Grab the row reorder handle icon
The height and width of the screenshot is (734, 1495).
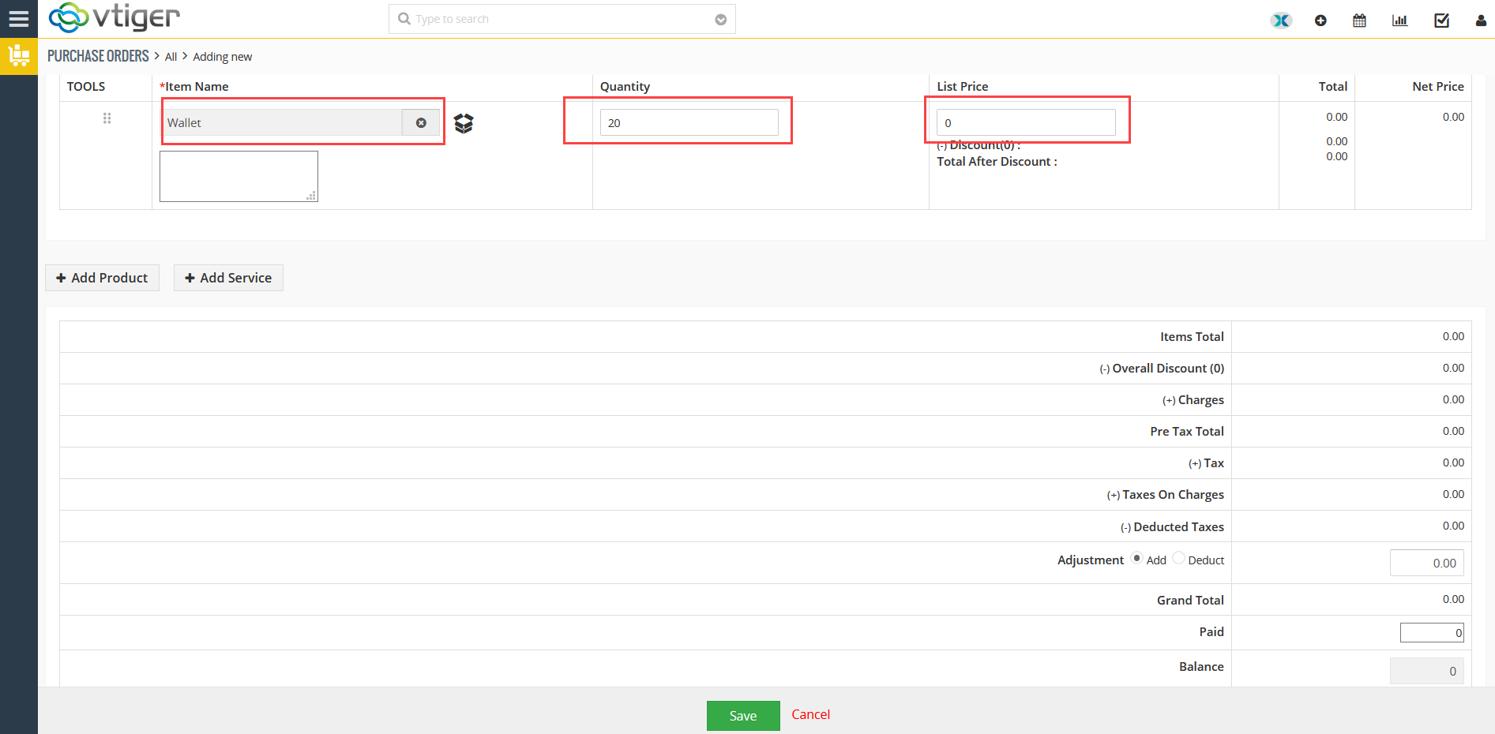[x=107, y=118]
